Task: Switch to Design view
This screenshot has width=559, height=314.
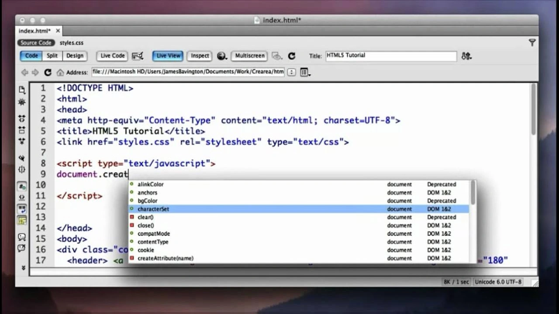Action: click(x=75, y=56)
